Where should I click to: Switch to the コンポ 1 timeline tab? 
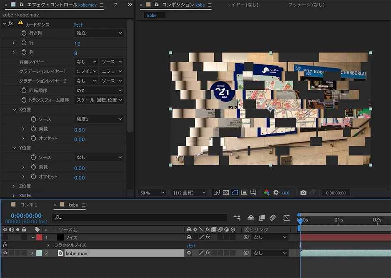[x=28, y=205]
